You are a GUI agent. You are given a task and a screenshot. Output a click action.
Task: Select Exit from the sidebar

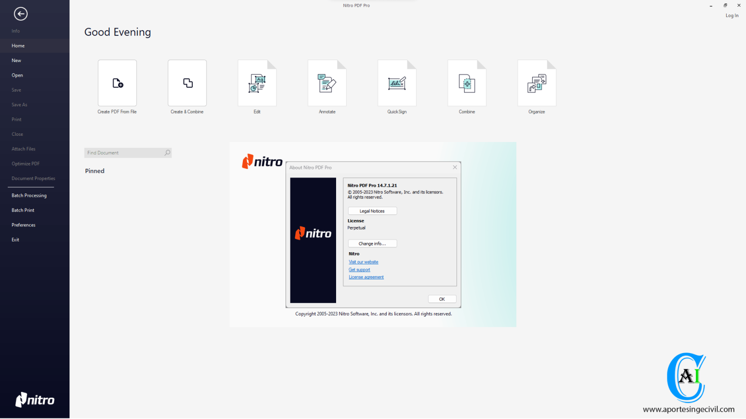pos(15,239)
